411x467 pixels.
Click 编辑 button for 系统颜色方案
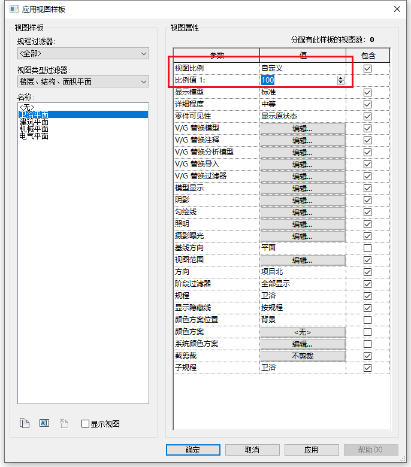coord(303,344)
